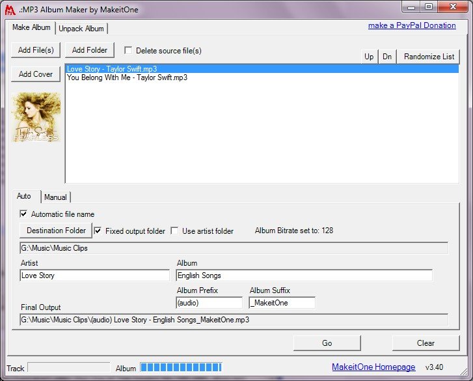Viewport: 473px width, 381px height.
Task: Uncheck Automatic file name option
Action: click(24, 214)
